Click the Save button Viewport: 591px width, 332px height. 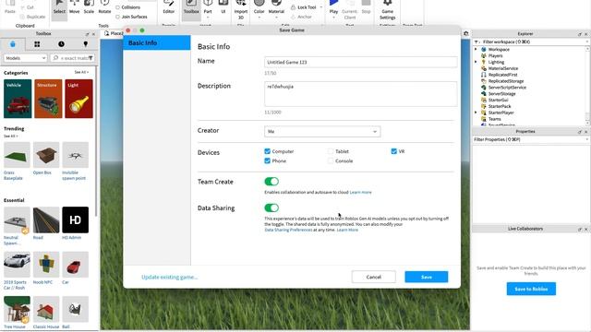point(427,277)
